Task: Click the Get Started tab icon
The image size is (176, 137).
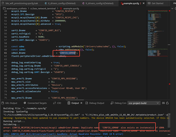Action: pyautogui.click(x=149, y=3)
